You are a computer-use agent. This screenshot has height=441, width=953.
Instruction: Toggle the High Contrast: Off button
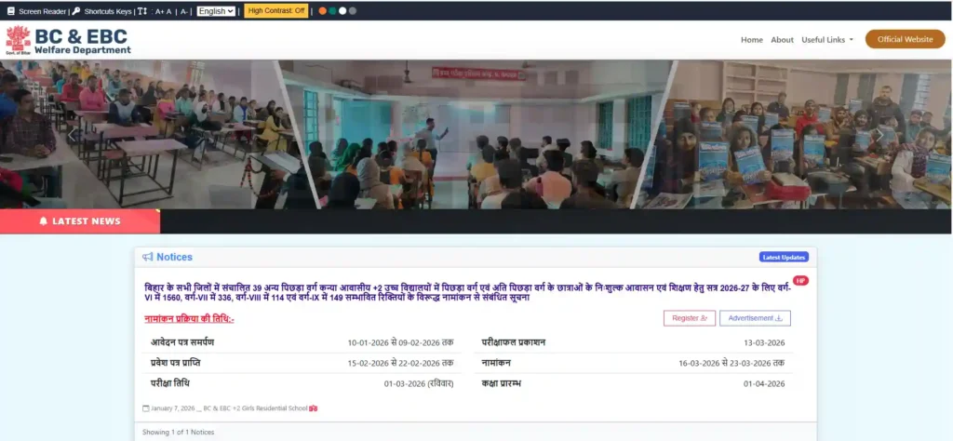pos(276,11)
